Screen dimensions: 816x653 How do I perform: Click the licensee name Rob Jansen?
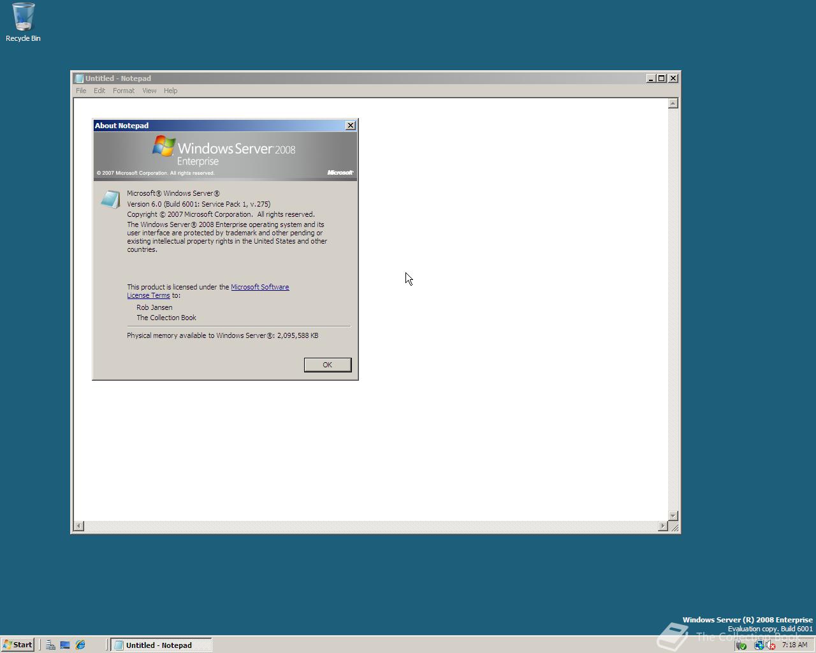154,307
